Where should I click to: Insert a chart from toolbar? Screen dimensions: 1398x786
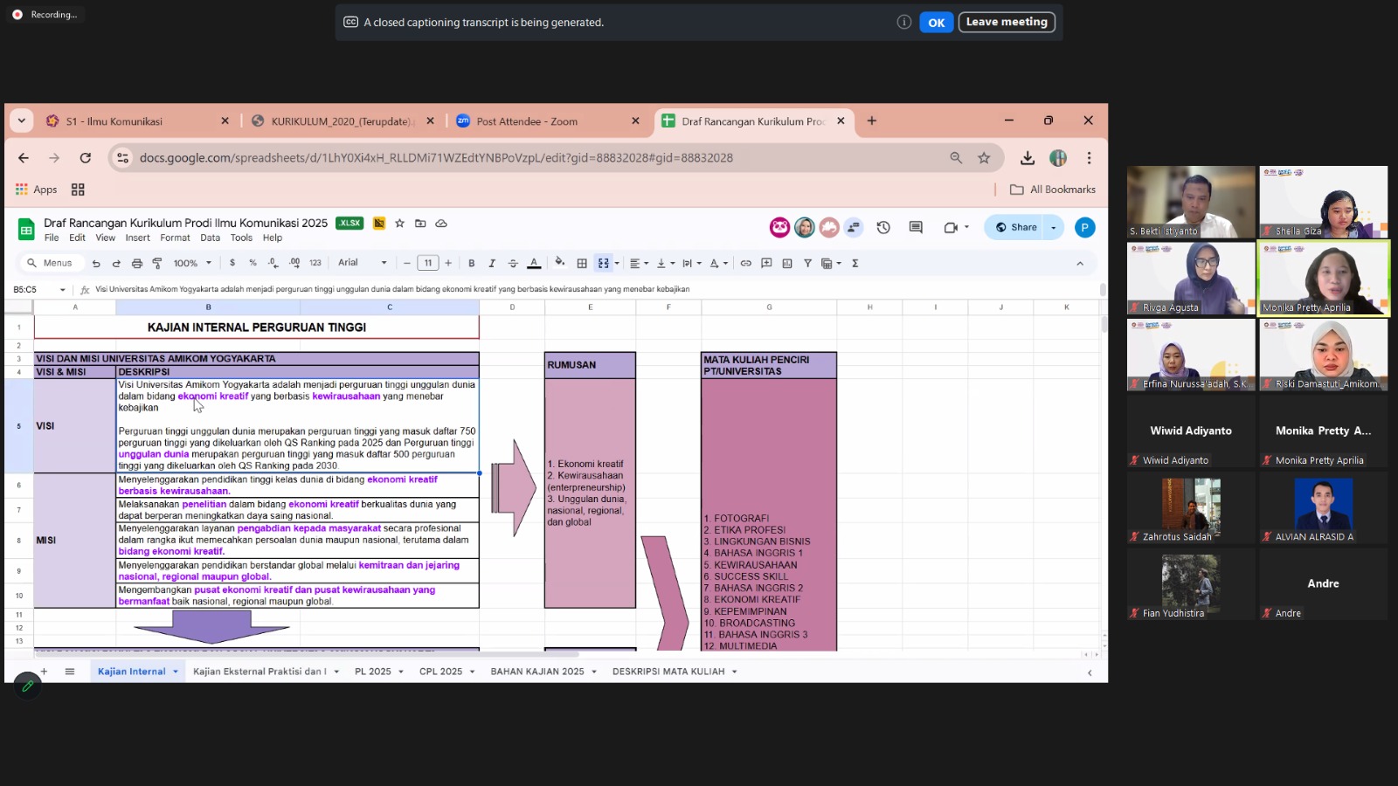[x=787, y=263]
